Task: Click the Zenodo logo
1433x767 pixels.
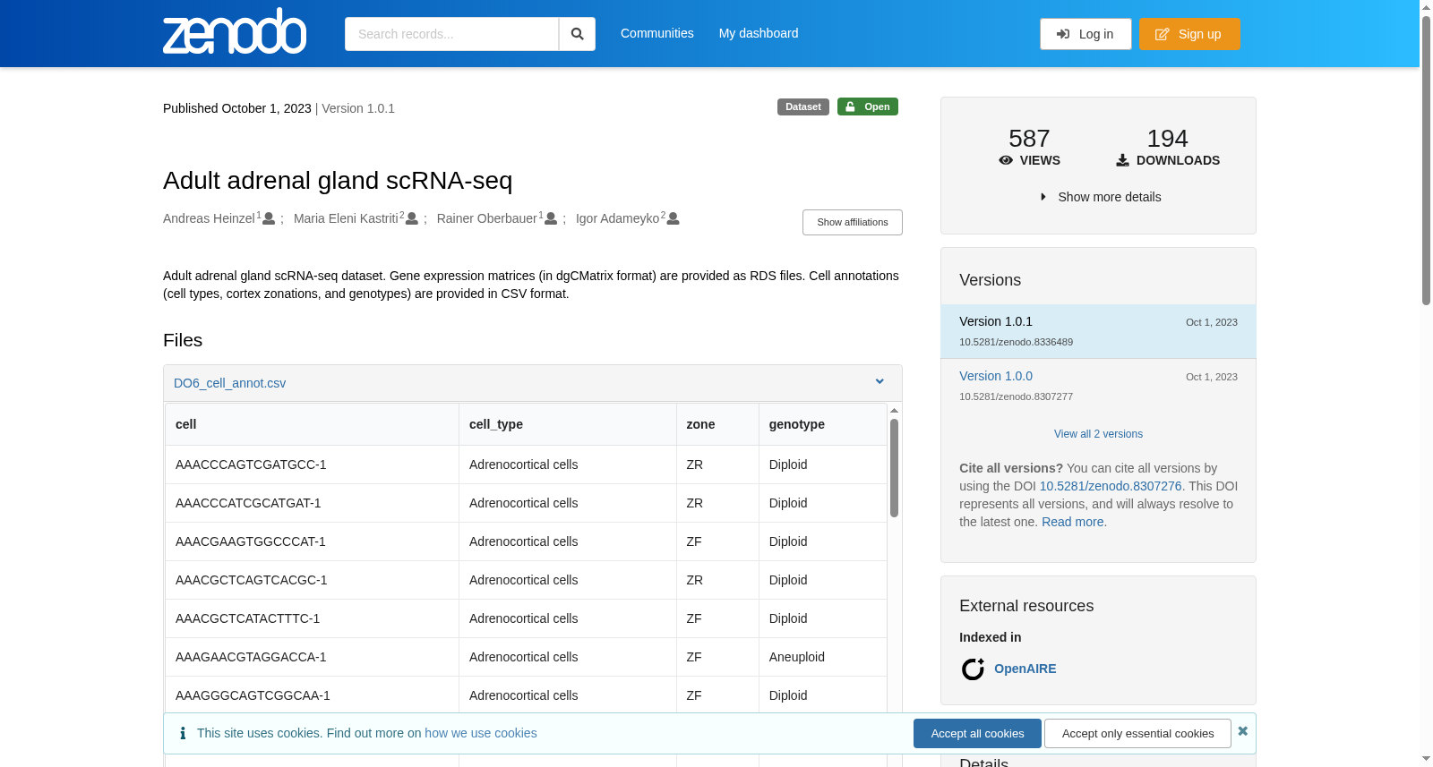Action: pyautogui.click(x=235, y=31)
